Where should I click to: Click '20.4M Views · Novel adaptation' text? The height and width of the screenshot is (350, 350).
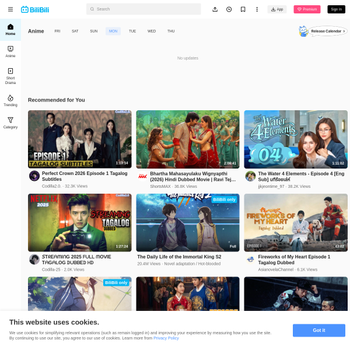tap(179, 264)
